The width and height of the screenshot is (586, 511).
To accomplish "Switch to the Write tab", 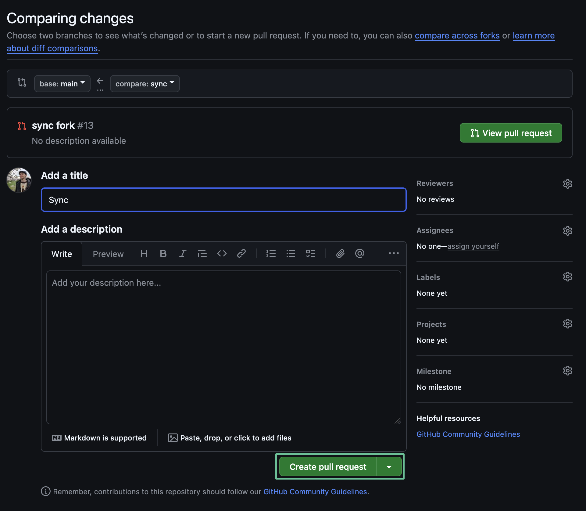I will tap(62, 254).
